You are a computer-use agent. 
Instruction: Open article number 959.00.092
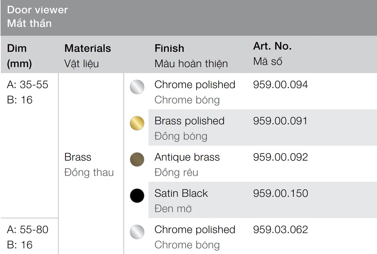[x=280, y=157]
